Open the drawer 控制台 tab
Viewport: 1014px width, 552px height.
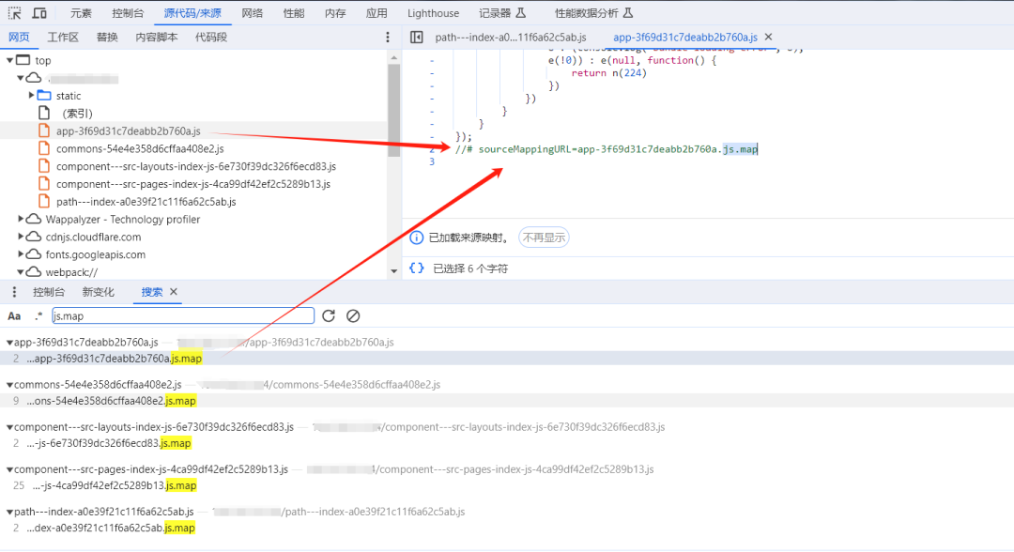point(49,292)
